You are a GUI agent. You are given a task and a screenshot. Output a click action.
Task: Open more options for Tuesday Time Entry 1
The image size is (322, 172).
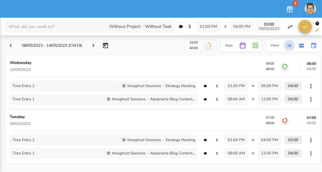[311, 153]
